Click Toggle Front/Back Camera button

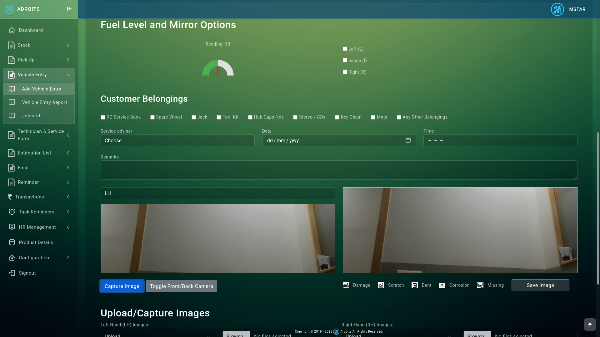point(181,286)
